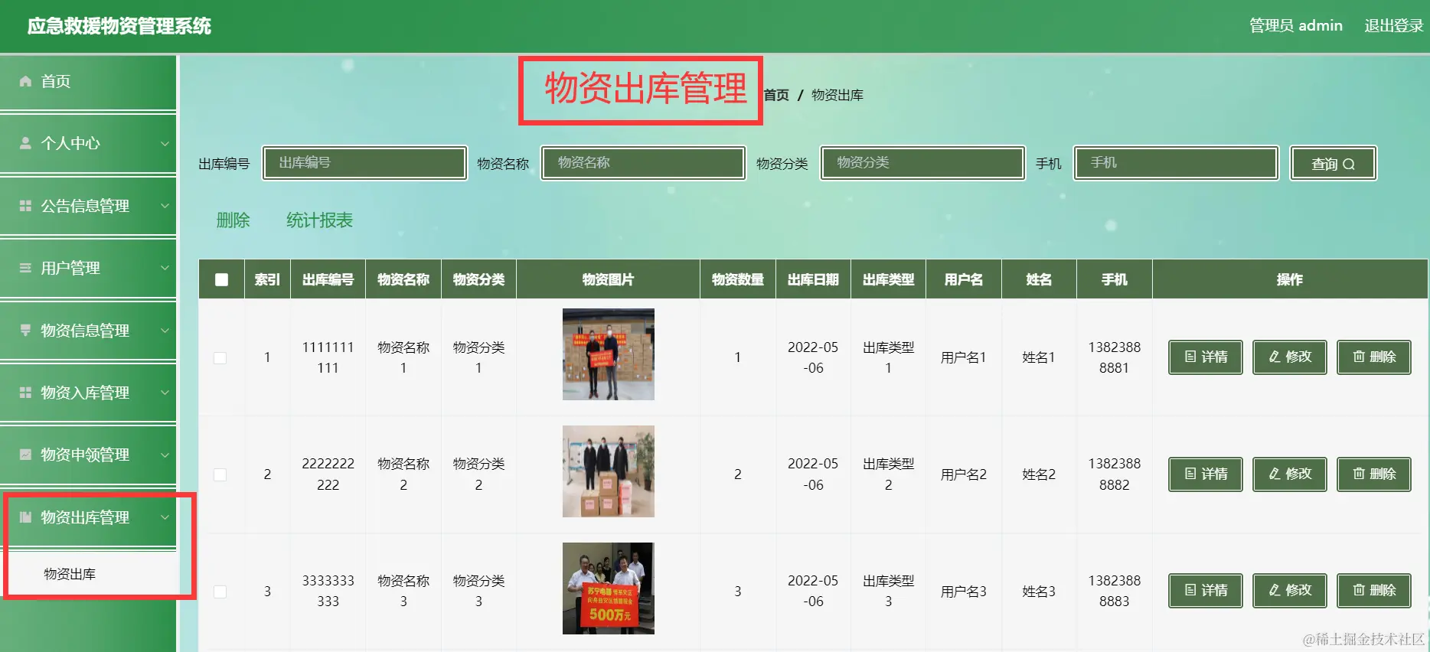This screenshot has height=652, width=1430.
Task: Toggle the select-all checkbox in table header
Action: point(221,279)
